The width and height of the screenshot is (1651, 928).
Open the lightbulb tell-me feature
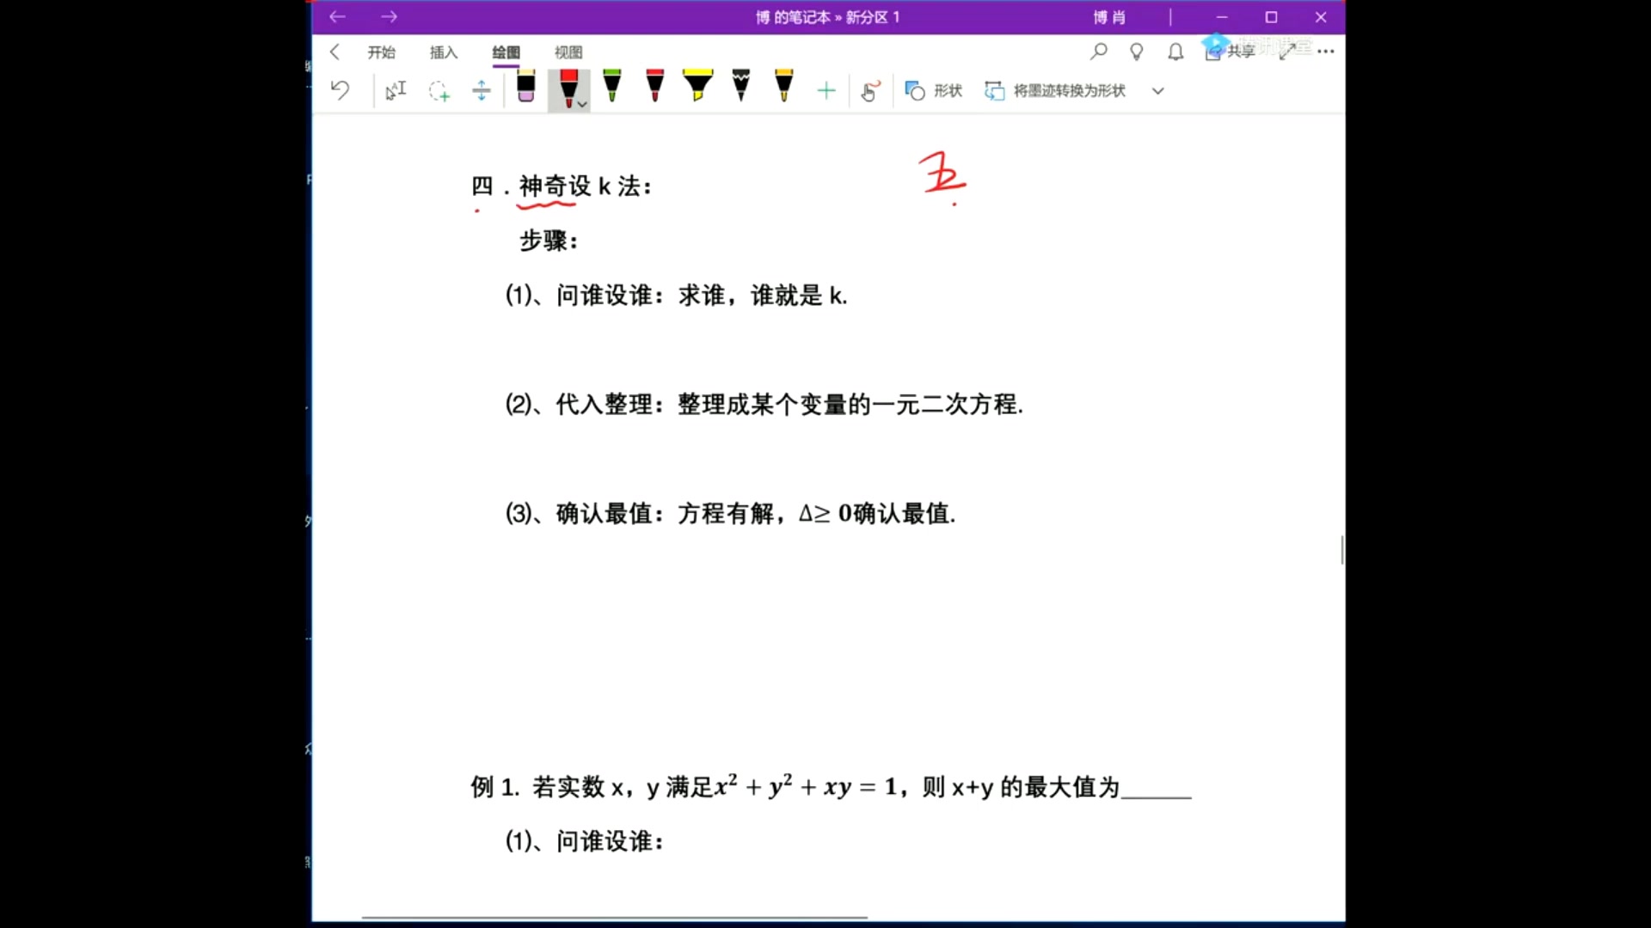point(1137,52)
